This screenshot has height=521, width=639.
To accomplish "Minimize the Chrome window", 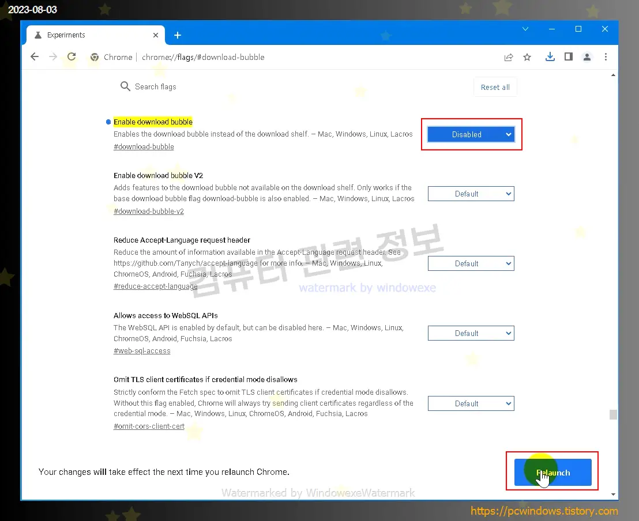I will 552,29.
